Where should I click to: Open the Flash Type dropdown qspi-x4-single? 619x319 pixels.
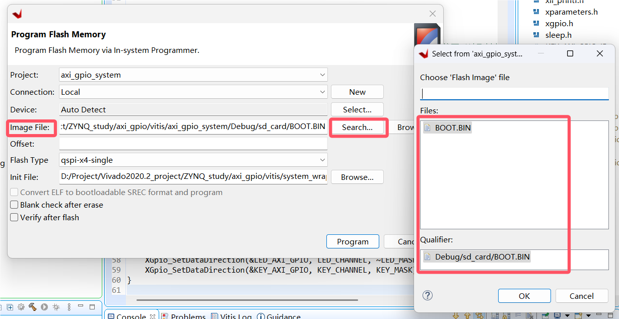pos(193,160)
